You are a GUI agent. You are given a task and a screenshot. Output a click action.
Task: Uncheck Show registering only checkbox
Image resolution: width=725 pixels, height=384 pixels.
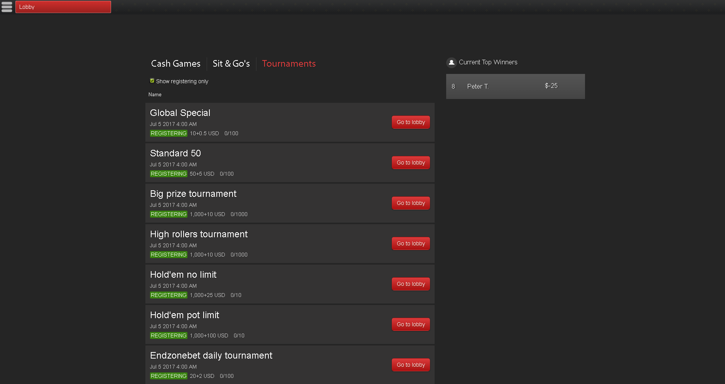(152, 81)
